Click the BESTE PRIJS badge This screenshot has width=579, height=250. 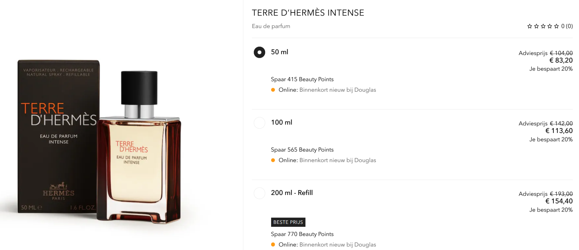288,222
